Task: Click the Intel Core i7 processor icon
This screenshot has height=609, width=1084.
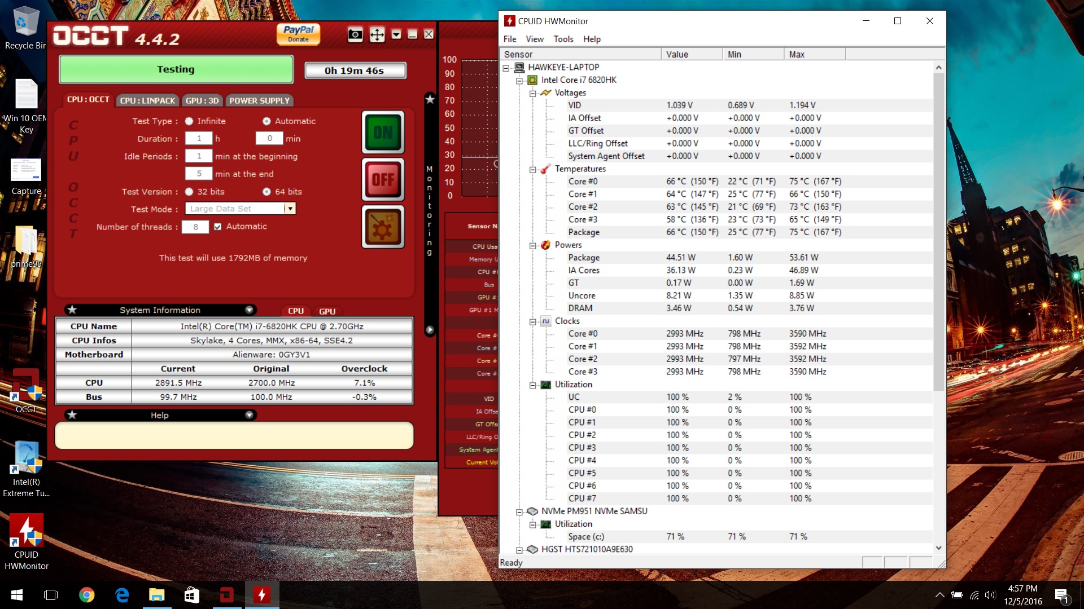Action: tap(532, 80)
